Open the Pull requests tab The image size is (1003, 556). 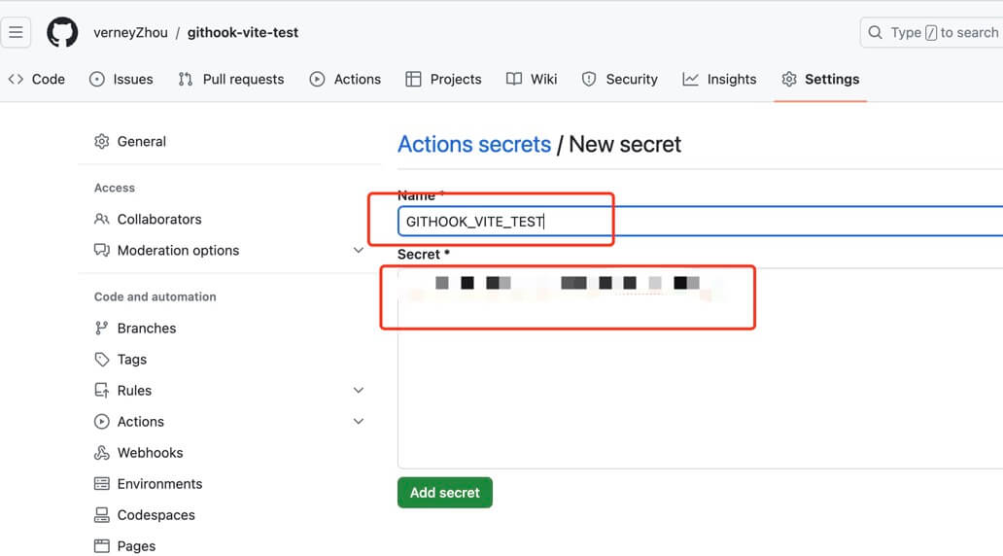click(x=231, y=80)
